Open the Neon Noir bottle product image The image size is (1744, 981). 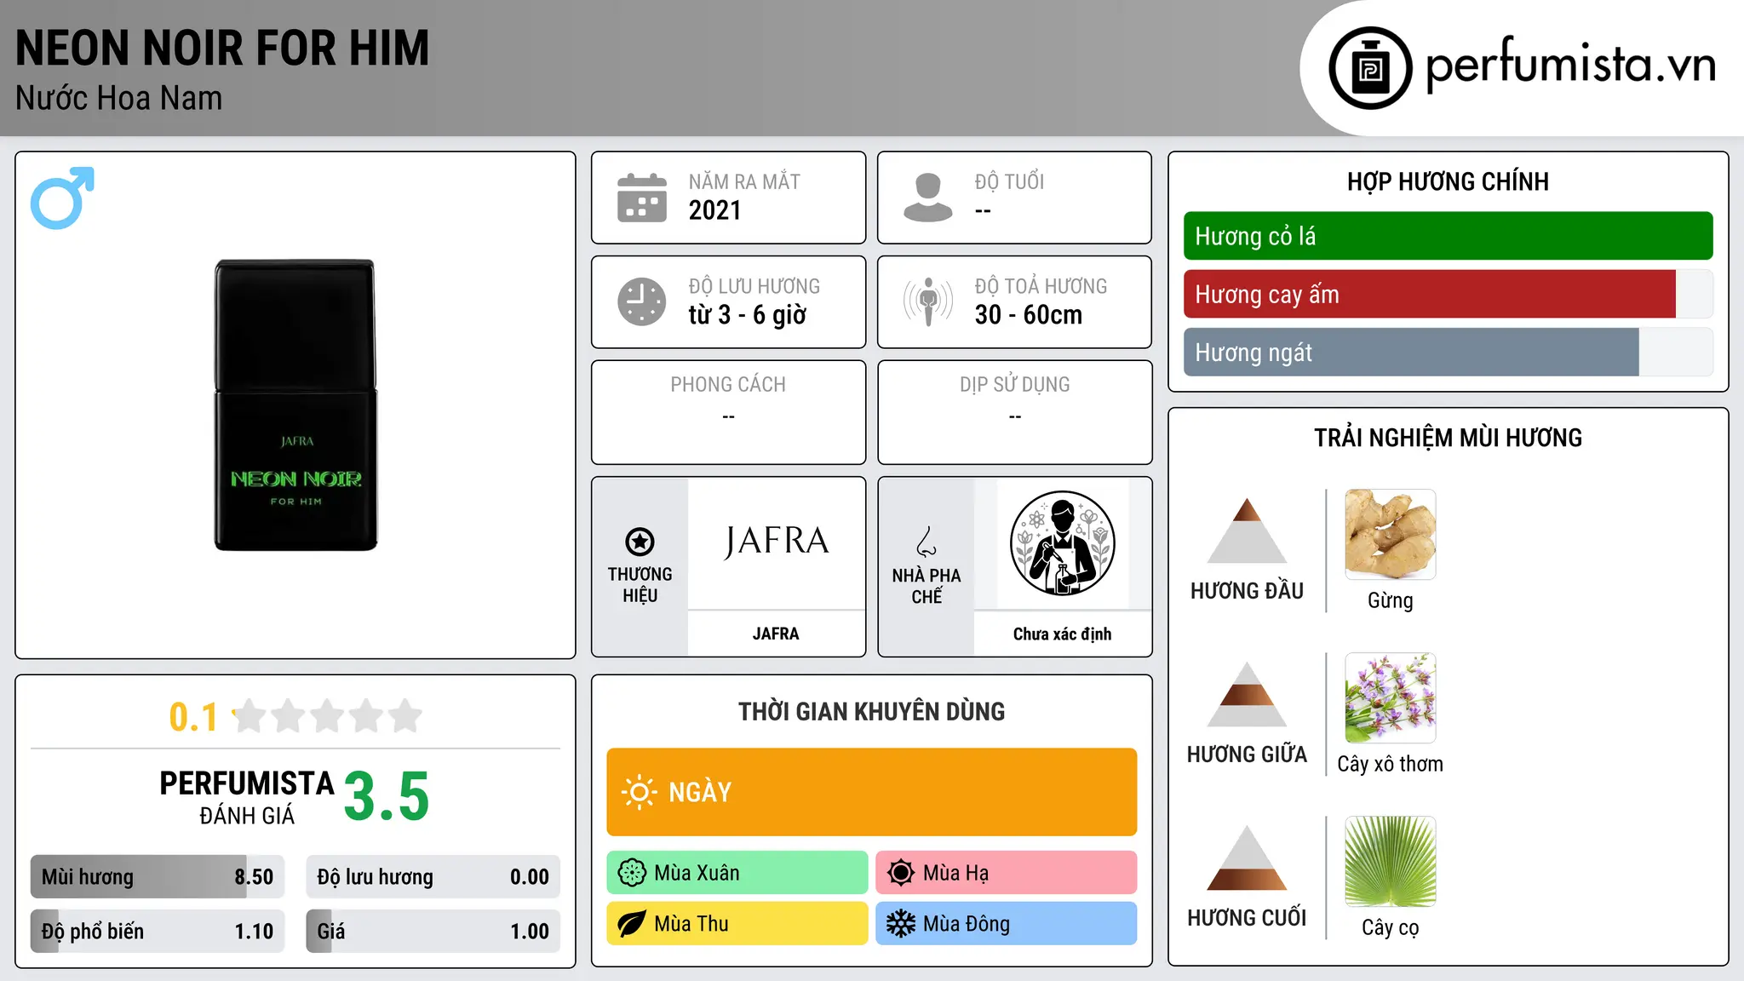click(x=295, y=404)
